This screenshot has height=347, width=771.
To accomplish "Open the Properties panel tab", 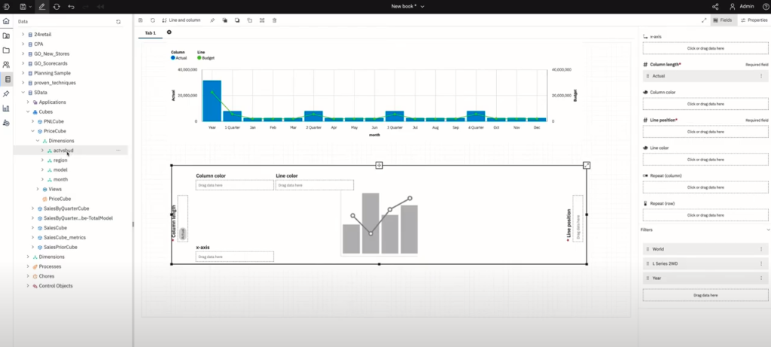I will (754, 20).
